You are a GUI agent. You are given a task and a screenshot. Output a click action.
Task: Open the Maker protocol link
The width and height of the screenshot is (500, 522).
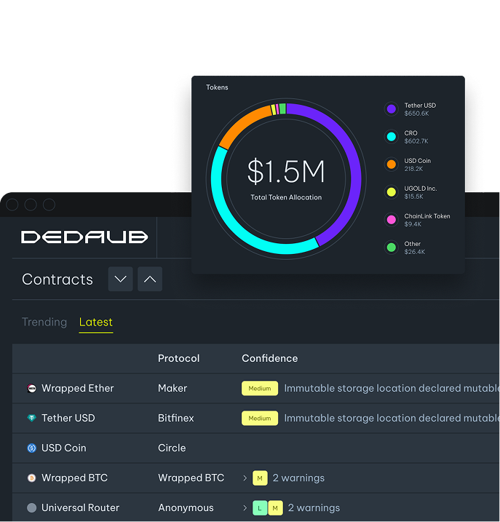pyautogui.click(x=172, y=389)
